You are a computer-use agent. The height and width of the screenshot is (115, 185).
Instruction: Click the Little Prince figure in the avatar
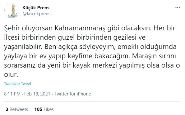point(13,11)
